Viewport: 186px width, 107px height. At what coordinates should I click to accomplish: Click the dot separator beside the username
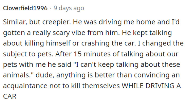50,8
